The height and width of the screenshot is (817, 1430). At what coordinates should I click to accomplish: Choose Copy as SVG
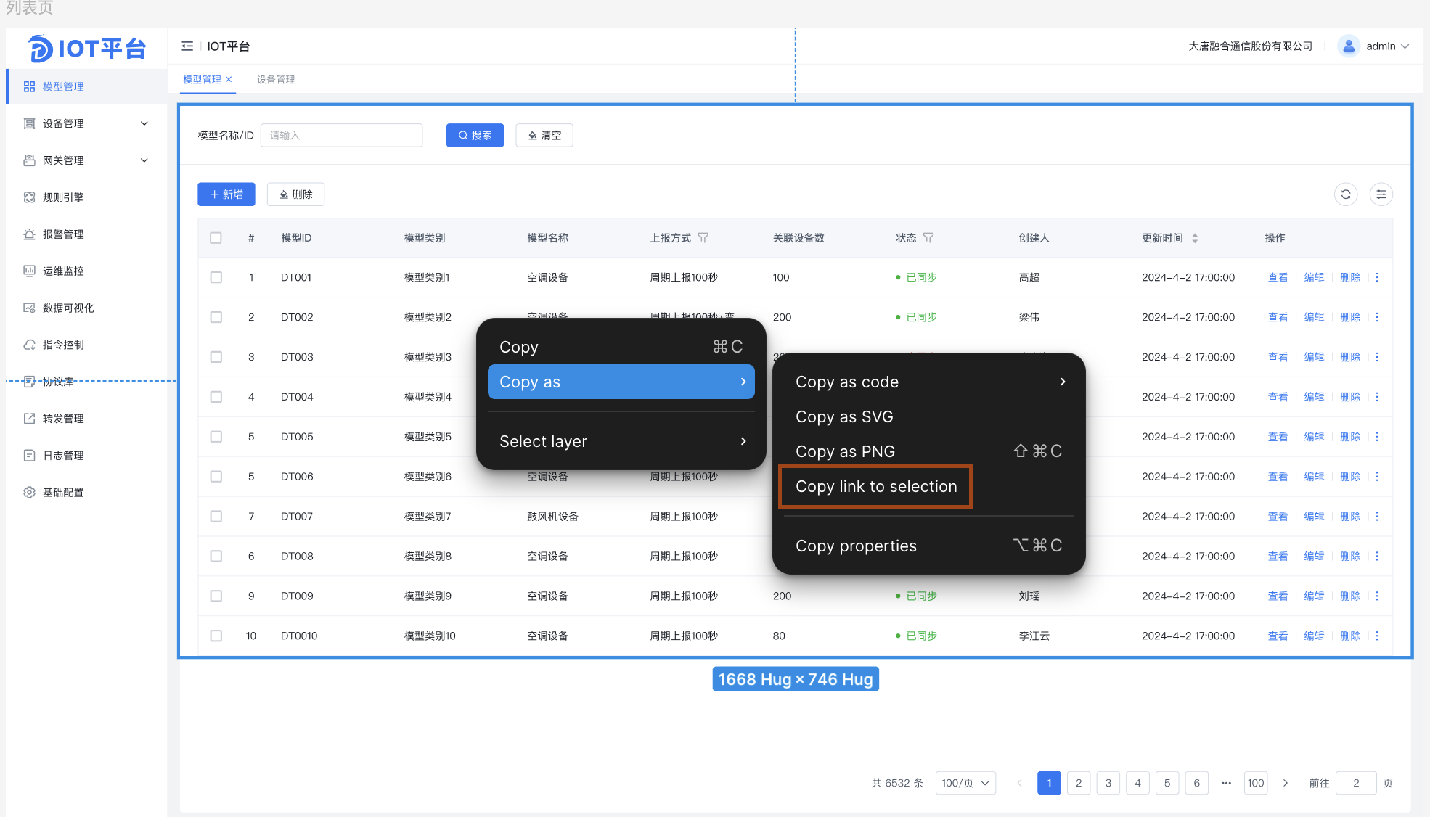[929, 417]
